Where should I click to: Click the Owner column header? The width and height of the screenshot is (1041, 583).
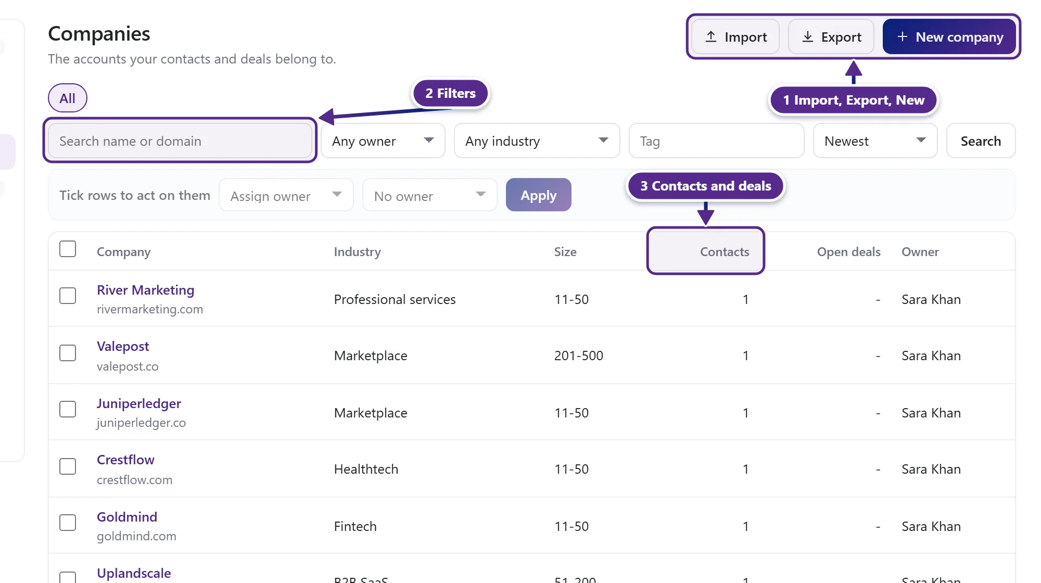tap(920, 252)
